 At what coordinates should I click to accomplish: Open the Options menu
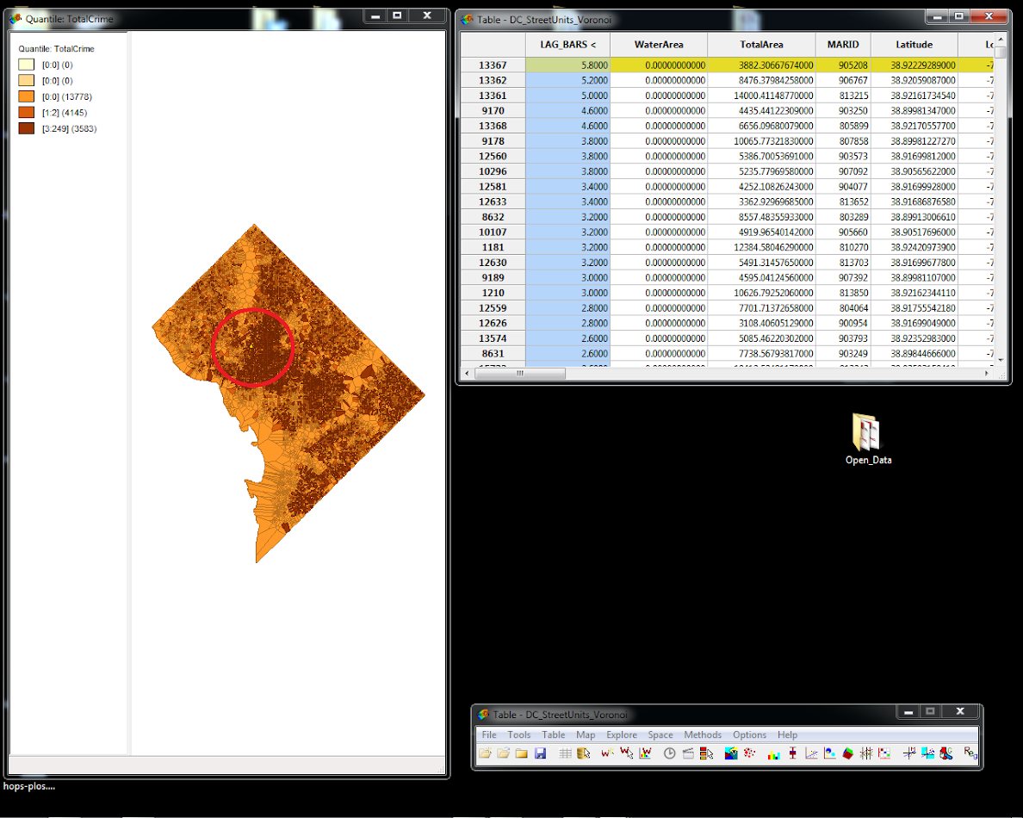coord(749,734)
